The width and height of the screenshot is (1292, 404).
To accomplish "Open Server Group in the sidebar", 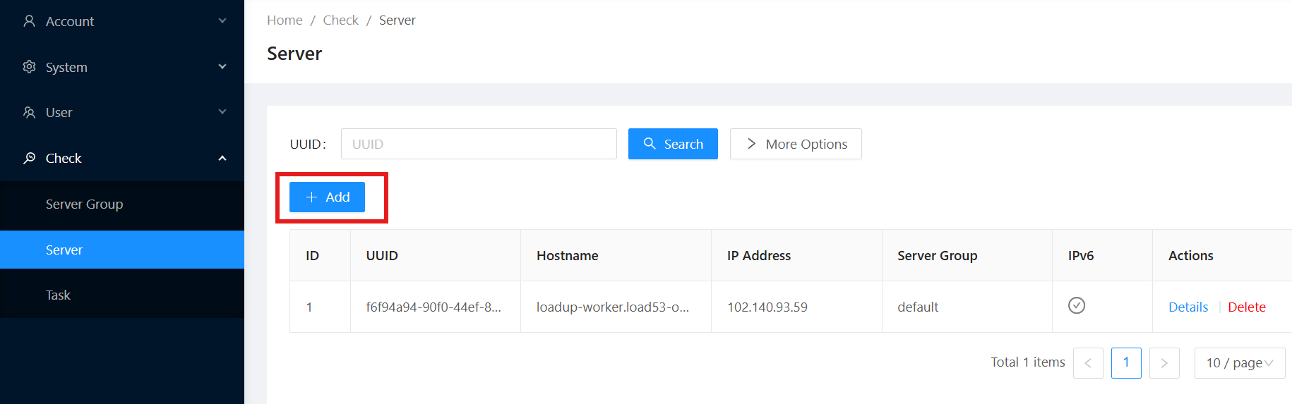I will click(x=84, y=204).
